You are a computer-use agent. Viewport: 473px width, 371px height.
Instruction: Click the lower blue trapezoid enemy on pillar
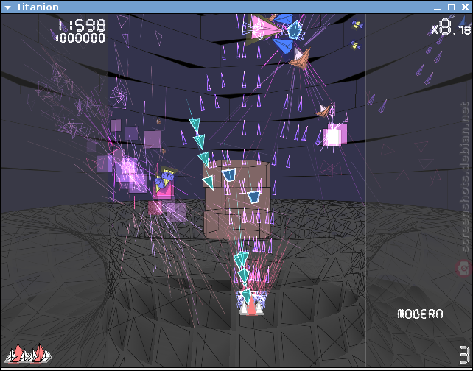click(254, 197)
